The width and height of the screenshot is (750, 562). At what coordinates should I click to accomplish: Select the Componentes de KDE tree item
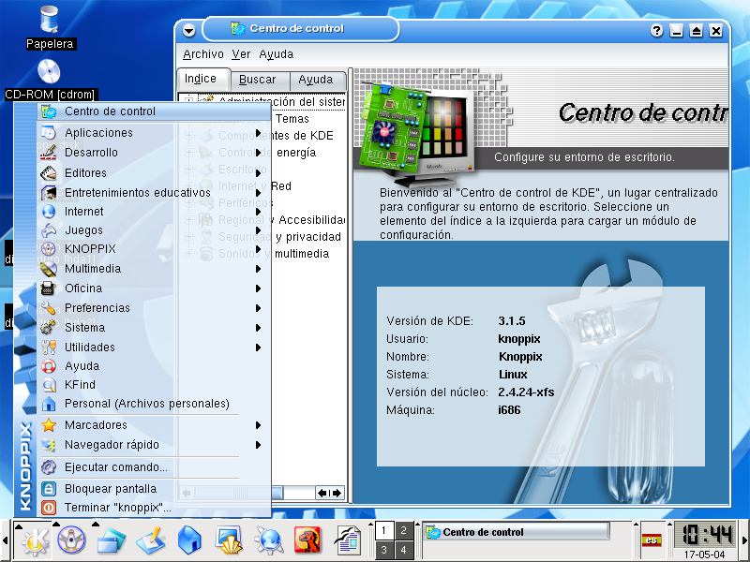pos(276,136)
